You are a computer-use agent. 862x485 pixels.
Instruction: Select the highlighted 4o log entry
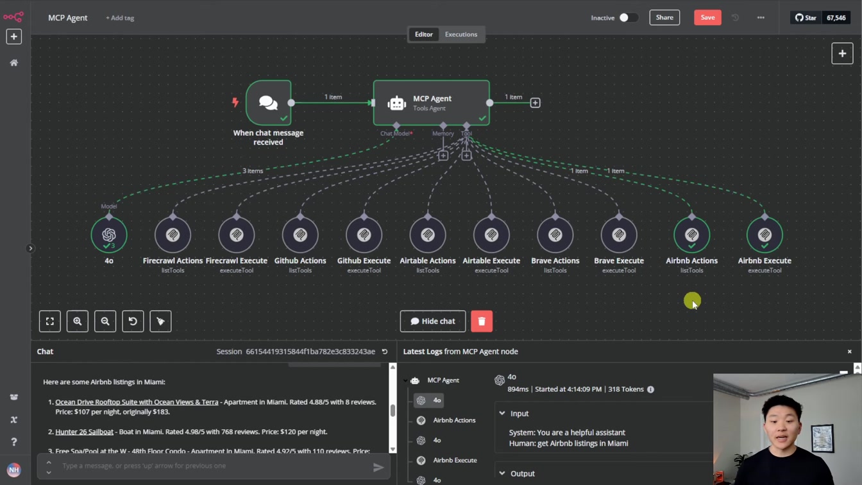click(429, 400)
